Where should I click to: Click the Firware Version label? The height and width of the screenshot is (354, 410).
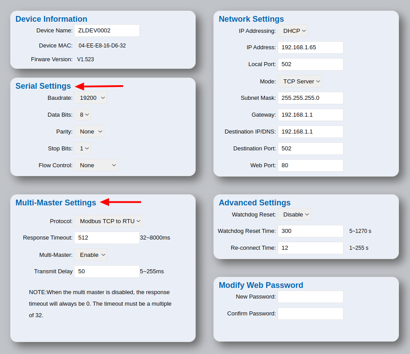[x=52, y=59]
